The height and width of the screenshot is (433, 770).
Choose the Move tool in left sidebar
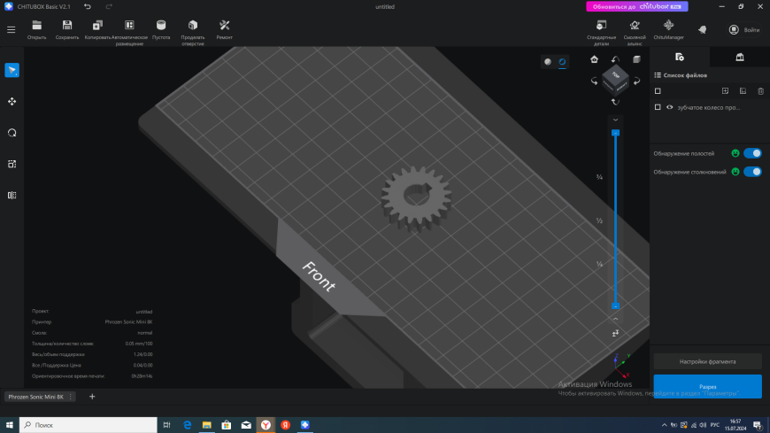pos(12,102)
